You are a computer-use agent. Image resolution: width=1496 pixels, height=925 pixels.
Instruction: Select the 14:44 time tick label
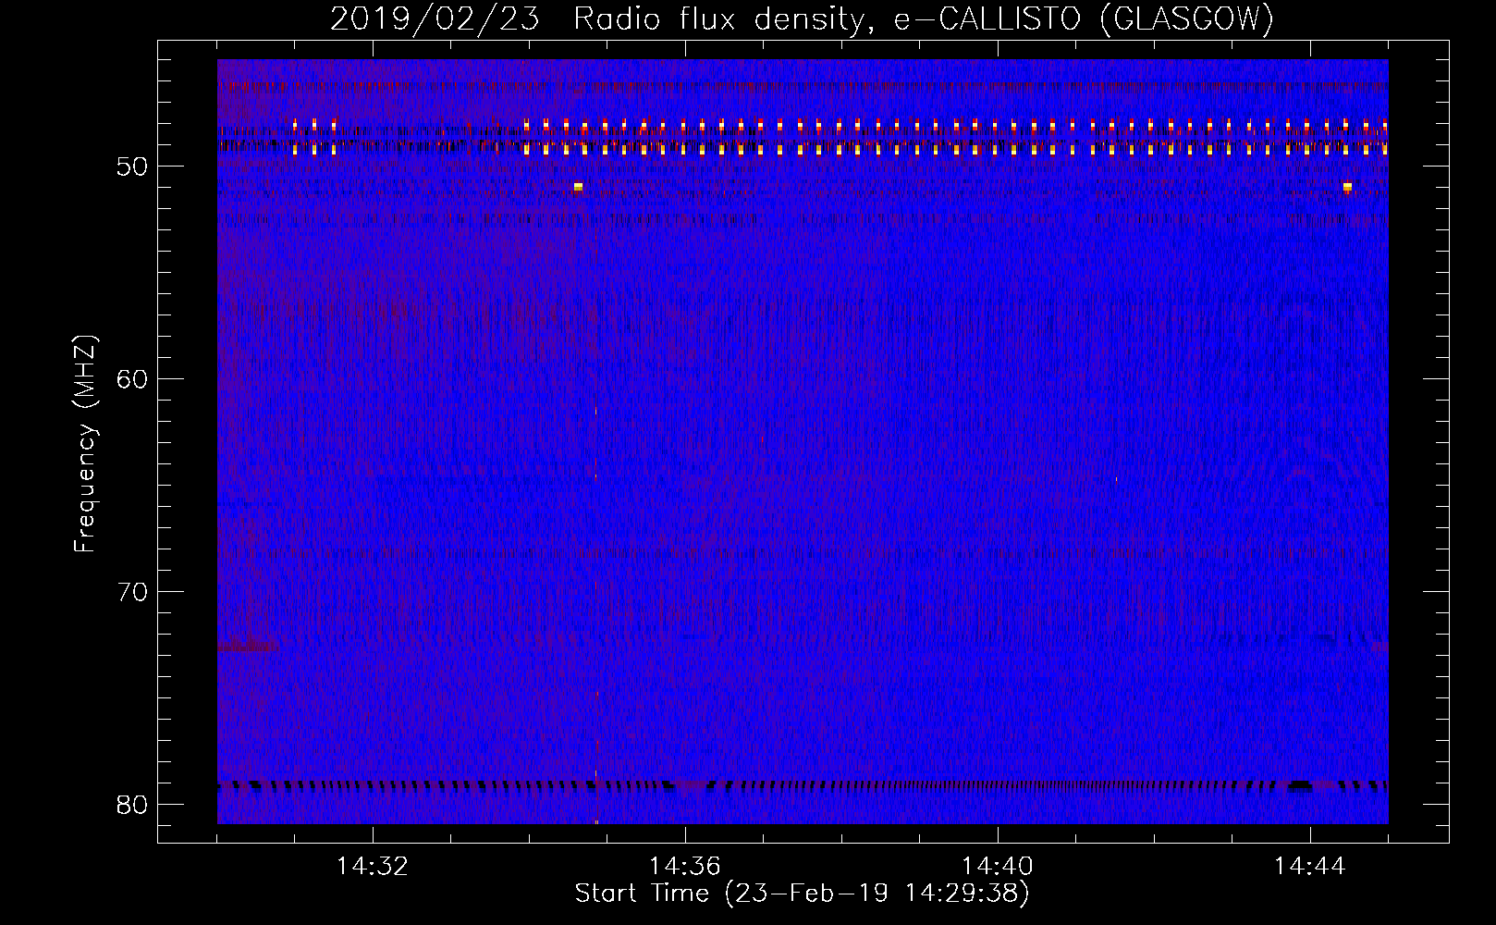coord(1310,867)
